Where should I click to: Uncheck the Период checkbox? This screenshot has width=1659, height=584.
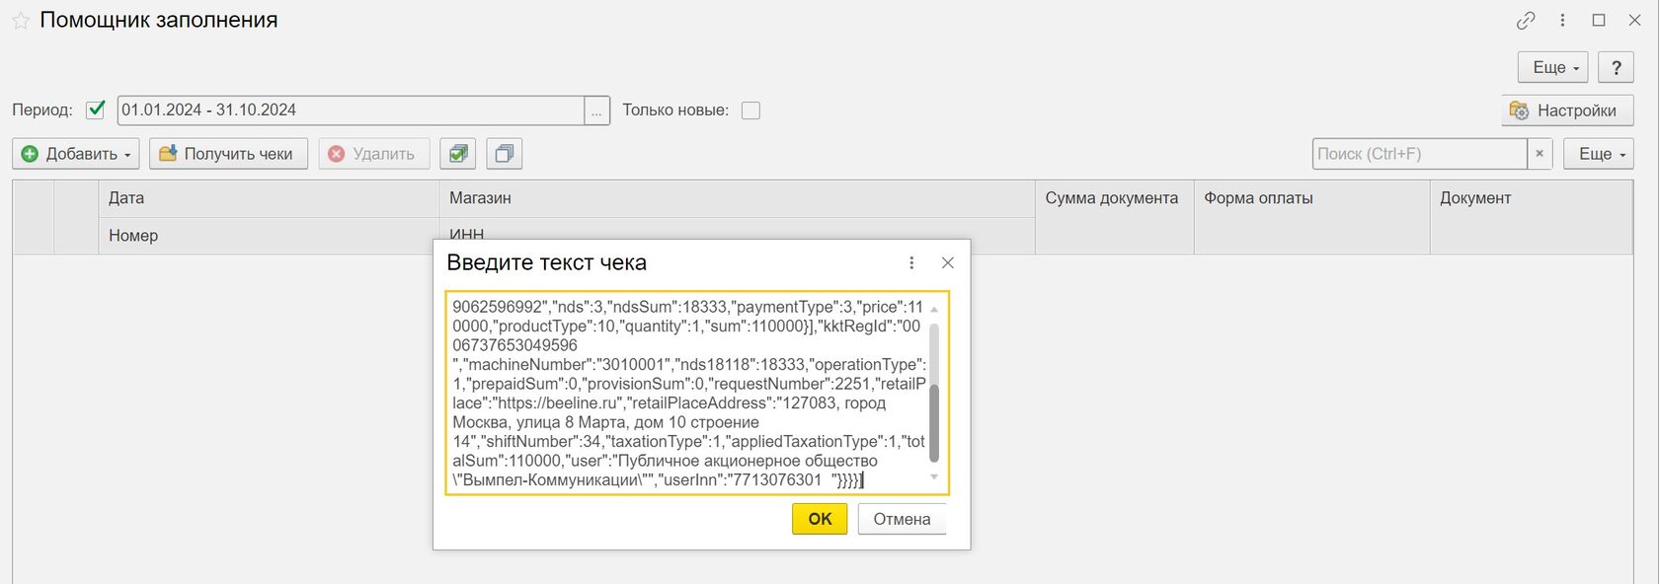click(96, 110)
